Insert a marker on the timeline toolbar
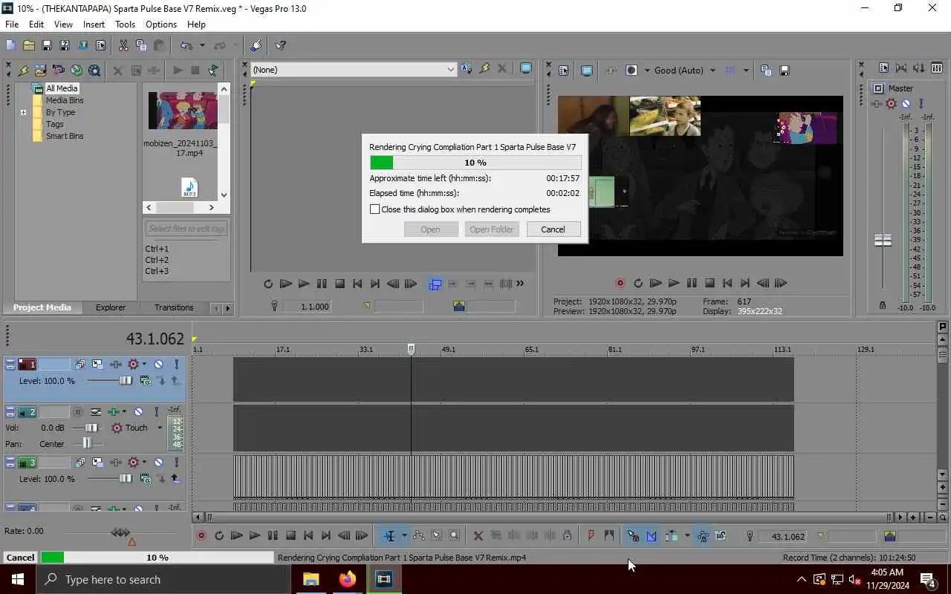 [x=591, y=535]
